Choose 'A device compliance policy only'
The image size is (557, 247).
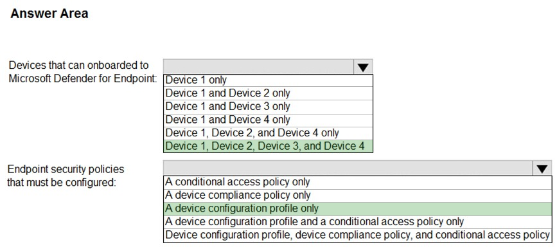click(358, 196)
